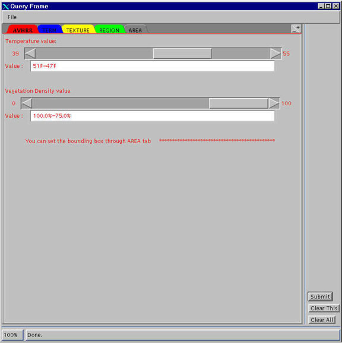Click the Submit button
Screen dimensions: 342x343
[x=320, y=297]
